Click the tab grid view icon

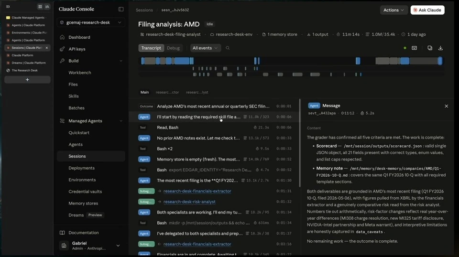tap(40, 6)
